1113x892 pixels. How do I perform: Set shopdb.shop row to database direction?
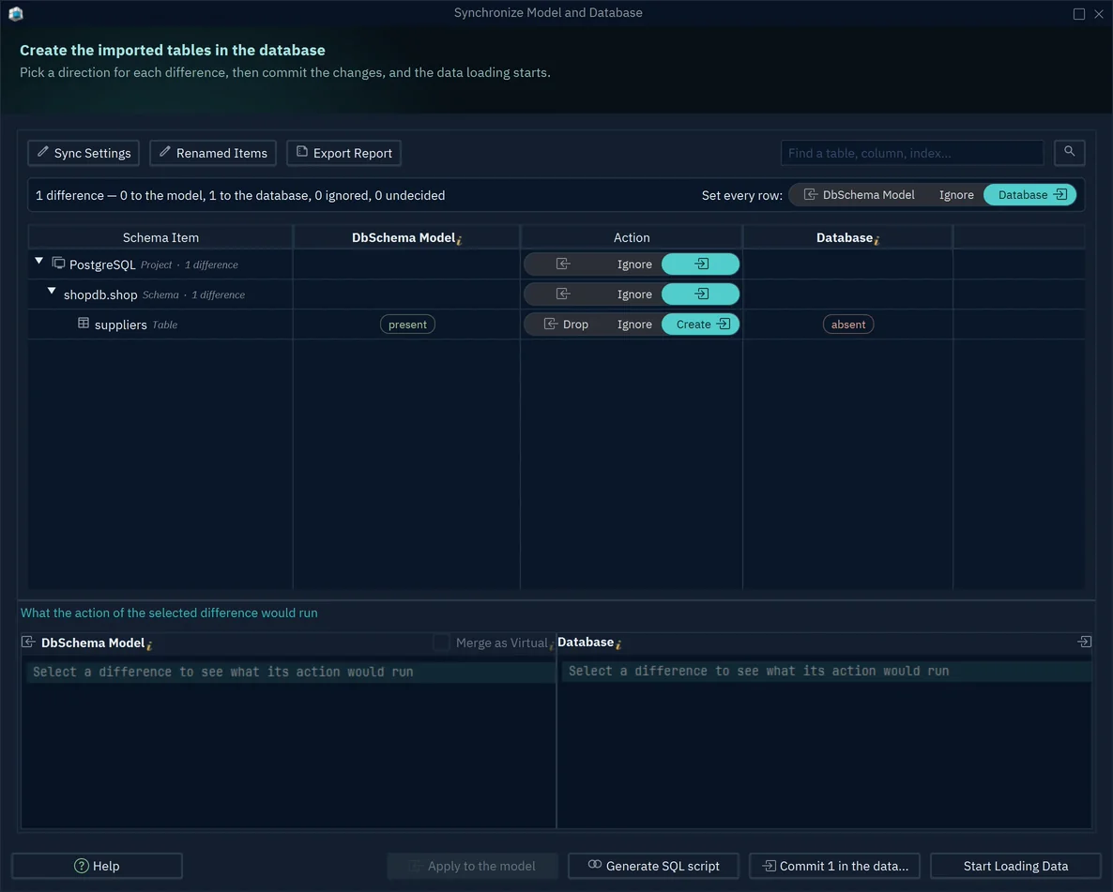pos(701,294)
